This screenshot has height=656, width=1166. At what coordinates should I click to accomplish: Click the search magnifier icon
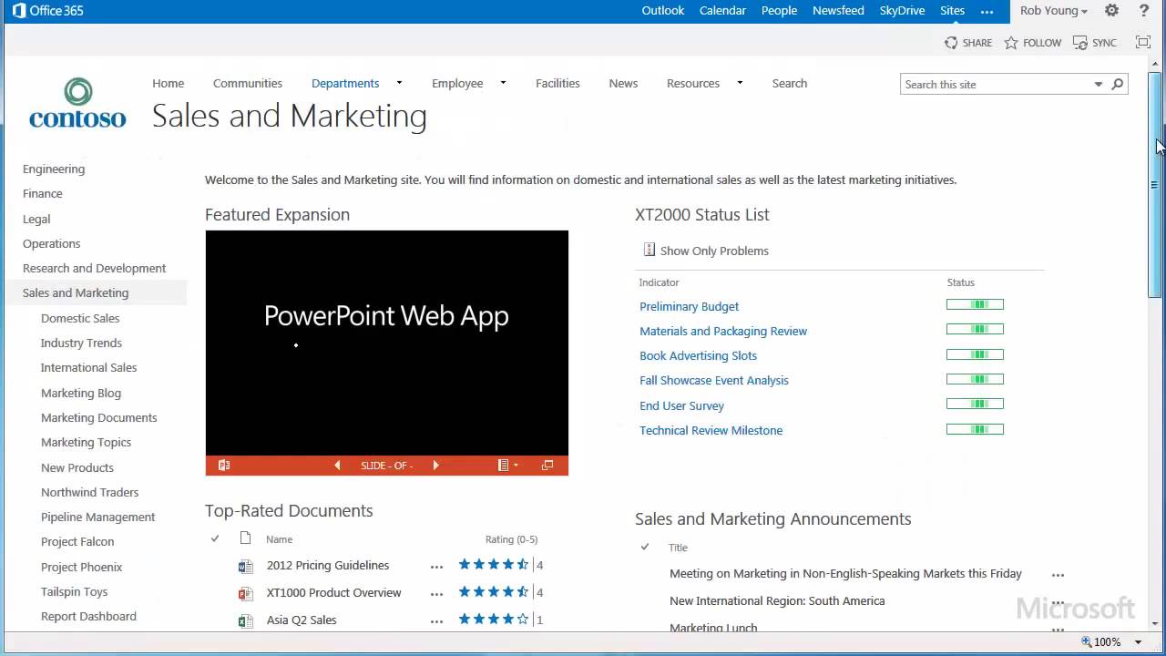click(1118, 84)
